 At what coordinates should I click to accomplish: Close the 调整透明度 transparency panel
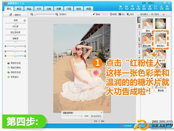[101, 112]
